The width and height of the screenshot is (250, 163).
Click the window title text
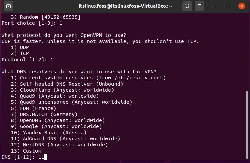(125, 6)
